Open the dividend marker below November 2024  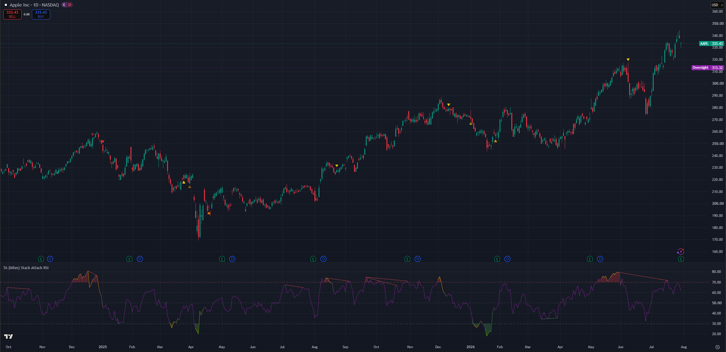[50, 259]
